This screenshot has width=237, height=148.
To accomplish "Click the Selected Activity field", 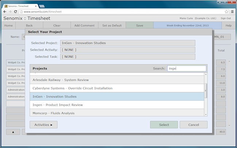I will (128, 50).
